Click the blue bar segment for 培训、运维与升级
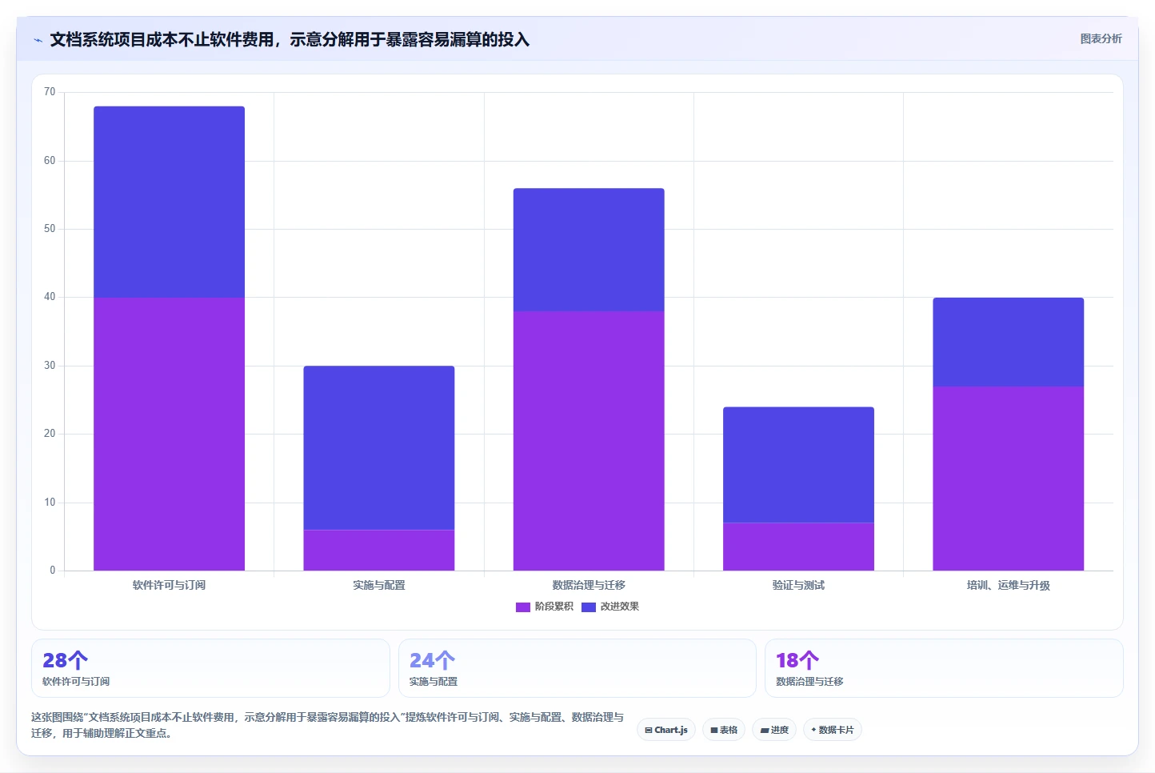This screenshot has height=773, width=1155. pyautogui.click(x=1008, y=342)
